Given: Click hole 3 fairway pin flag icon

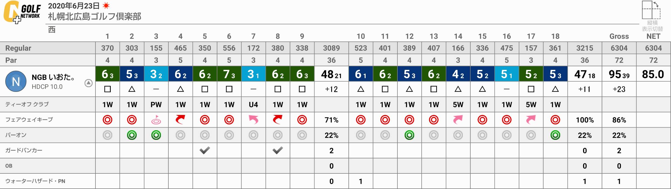Looking at the screenshot, I should pos(156,120).
